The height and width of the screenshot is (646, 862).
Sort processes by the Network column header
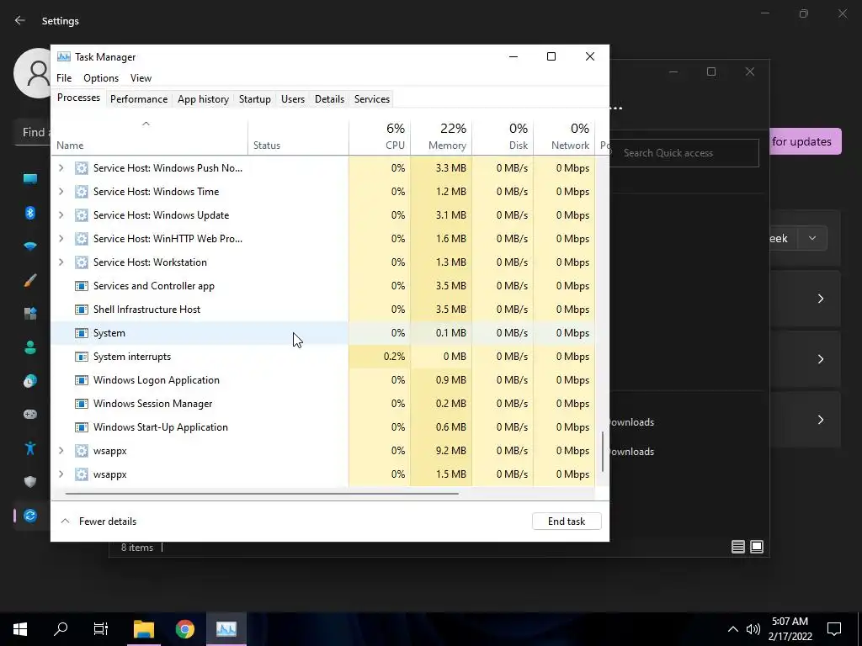564,136
